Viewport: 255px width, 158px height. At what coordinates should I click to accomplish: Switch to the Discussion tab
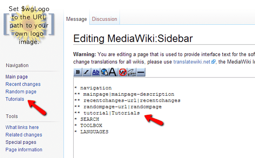(x=104, y=19)
